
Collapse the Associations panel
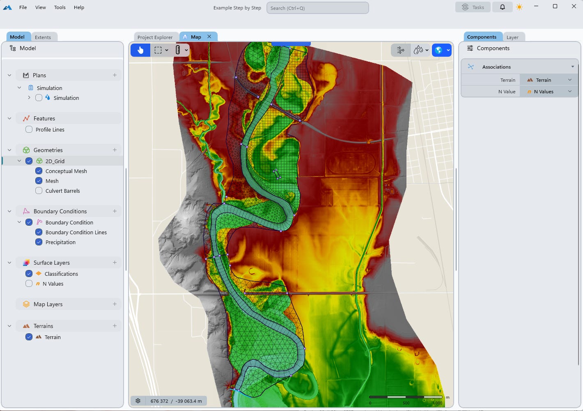click(573, 67)
